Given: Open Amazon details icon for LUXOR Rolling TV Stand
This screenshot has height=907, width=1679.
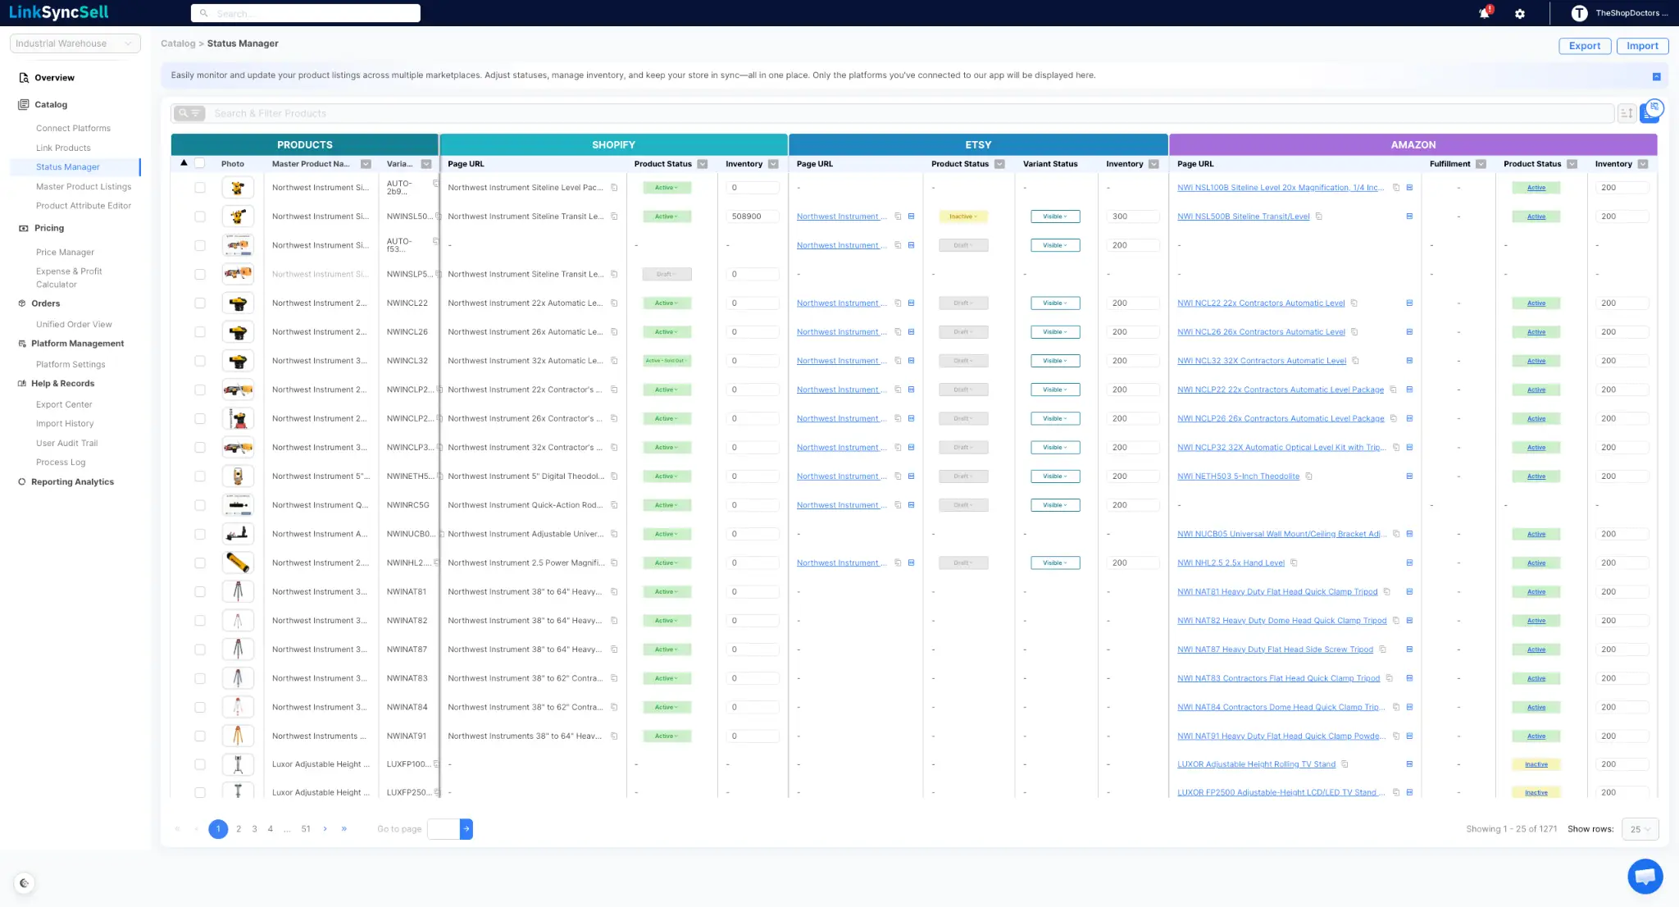Looking at the screenshot, I should pos(1409,764).
